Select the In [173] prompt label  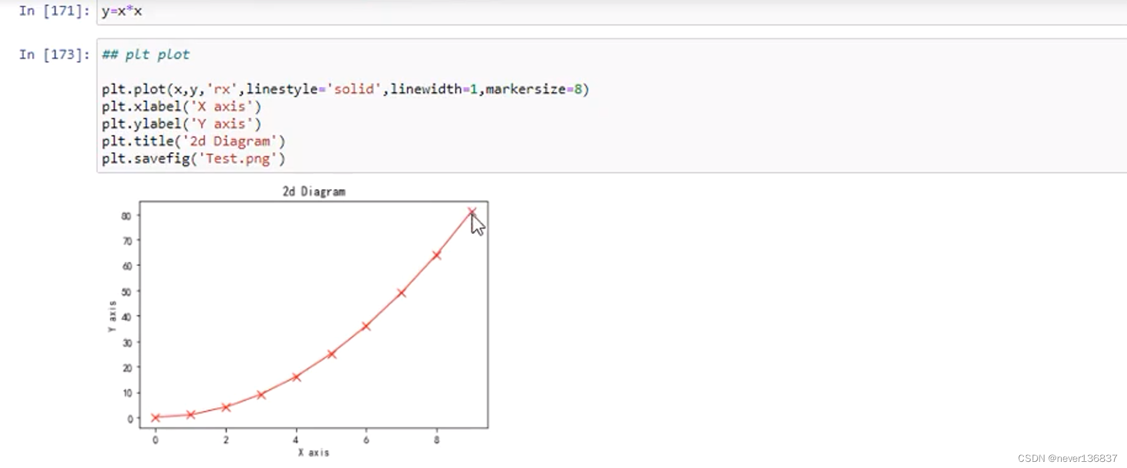click(x=54, y=54)
